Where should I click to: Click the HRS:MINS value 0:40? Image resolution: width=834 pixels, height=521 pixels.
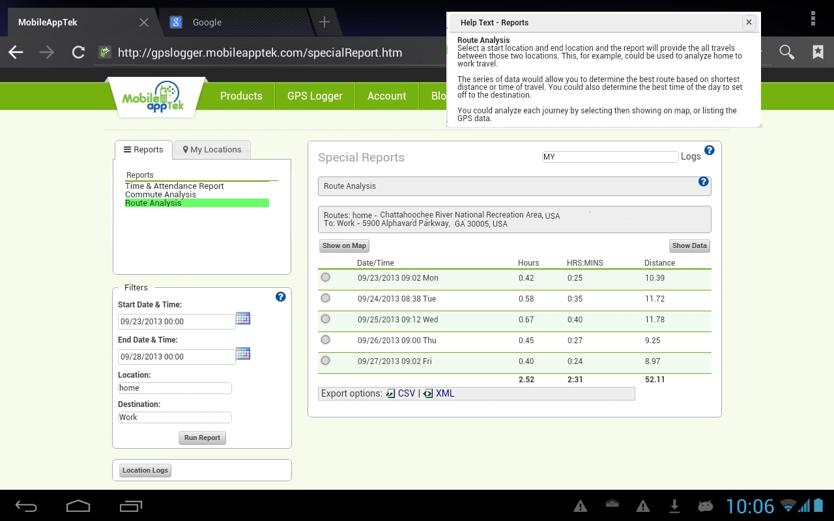pyautogui.click(x=575, y=320)
